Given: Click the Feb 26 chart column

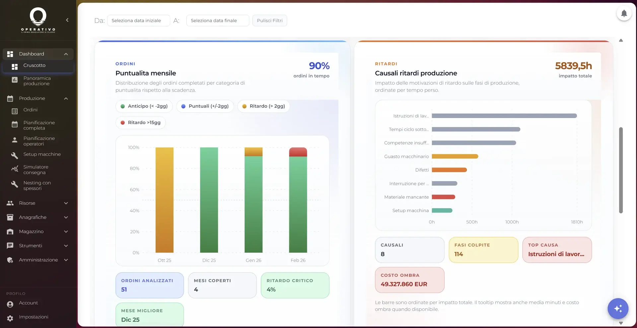Looking at the screenshot, I should click(298, 200).
